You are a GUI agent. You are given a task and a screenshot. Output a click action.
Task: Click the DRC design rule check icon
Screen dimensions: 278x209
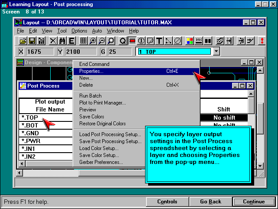click(x=199, y=41)
